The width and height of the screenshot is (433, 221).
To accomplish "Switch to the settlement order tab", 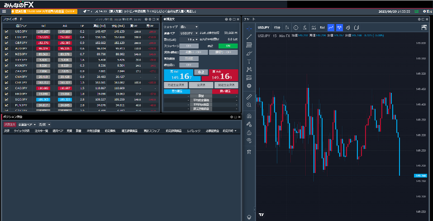I will tap(9, 125).
